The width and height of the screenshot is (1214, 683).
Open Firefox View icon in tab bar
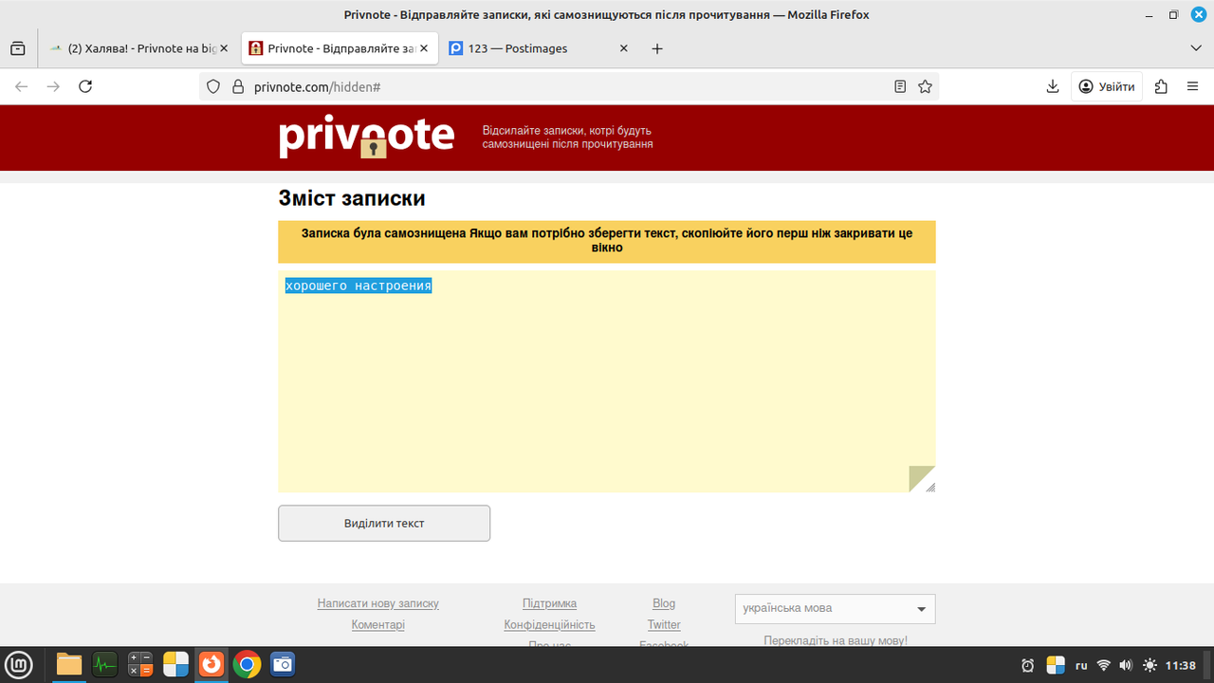17,48
